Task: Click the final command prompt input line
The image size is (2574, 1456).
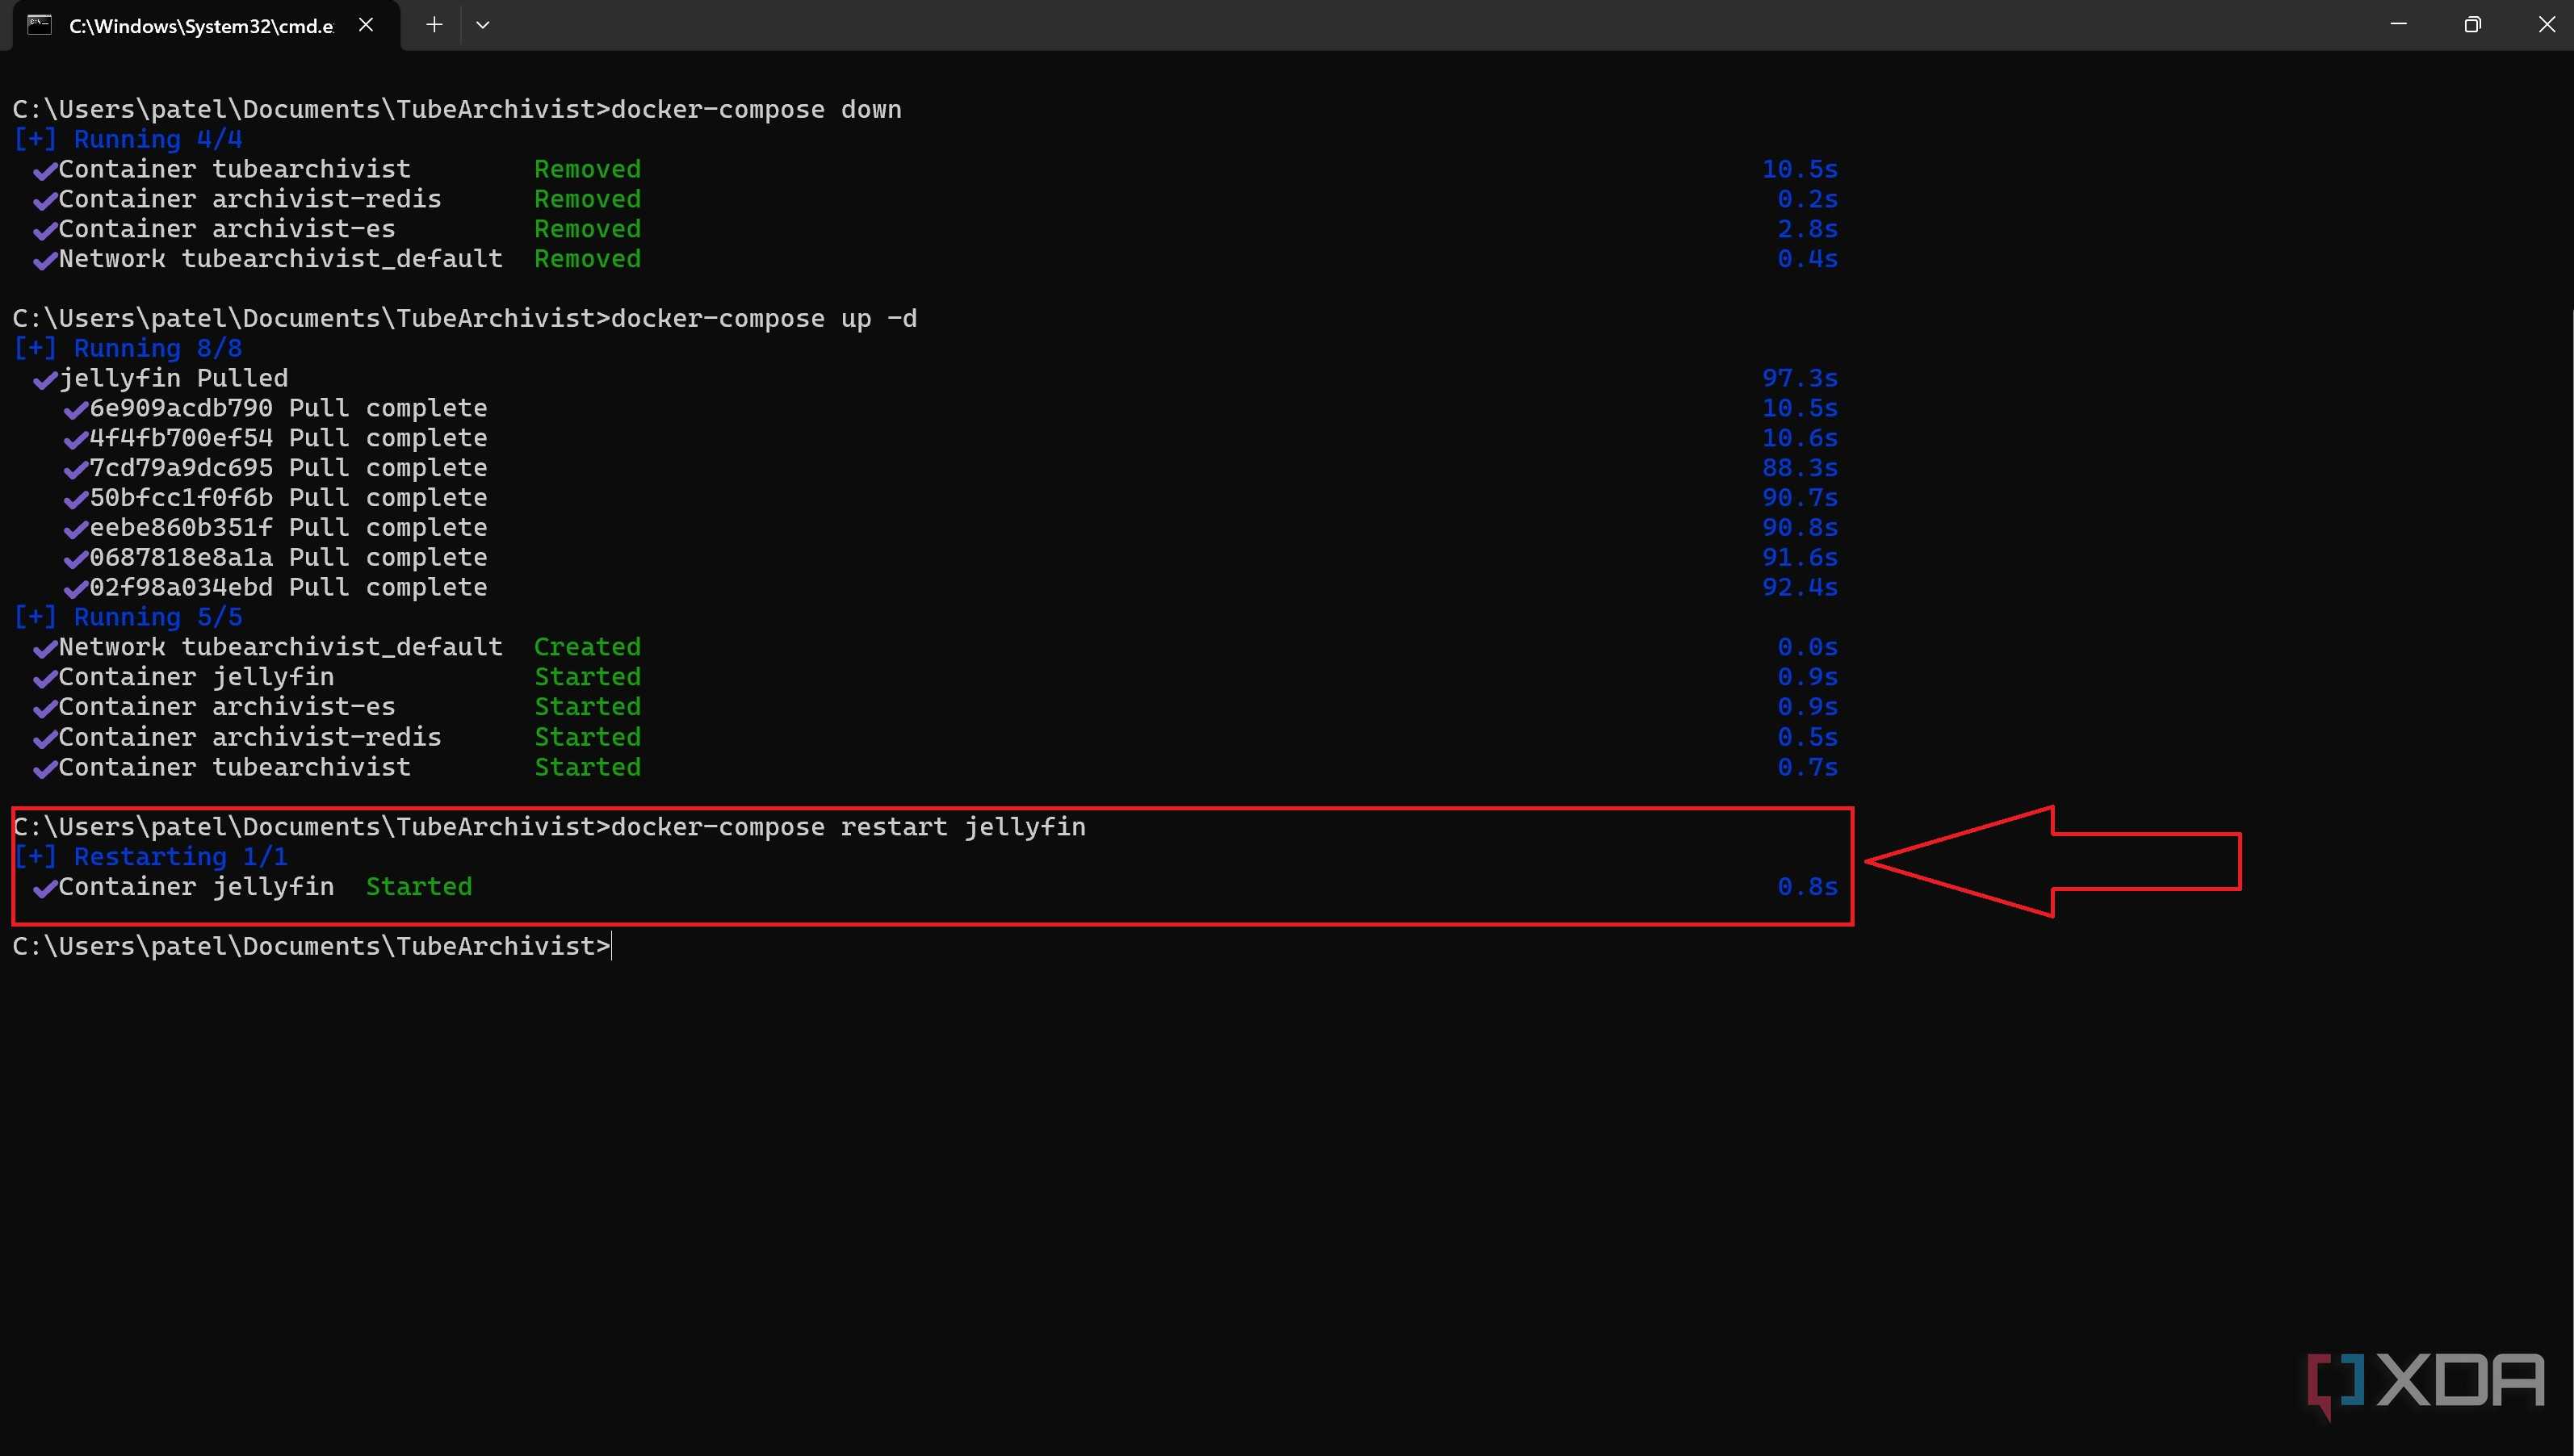Action: pyautogui.click(x=312, y=946)
